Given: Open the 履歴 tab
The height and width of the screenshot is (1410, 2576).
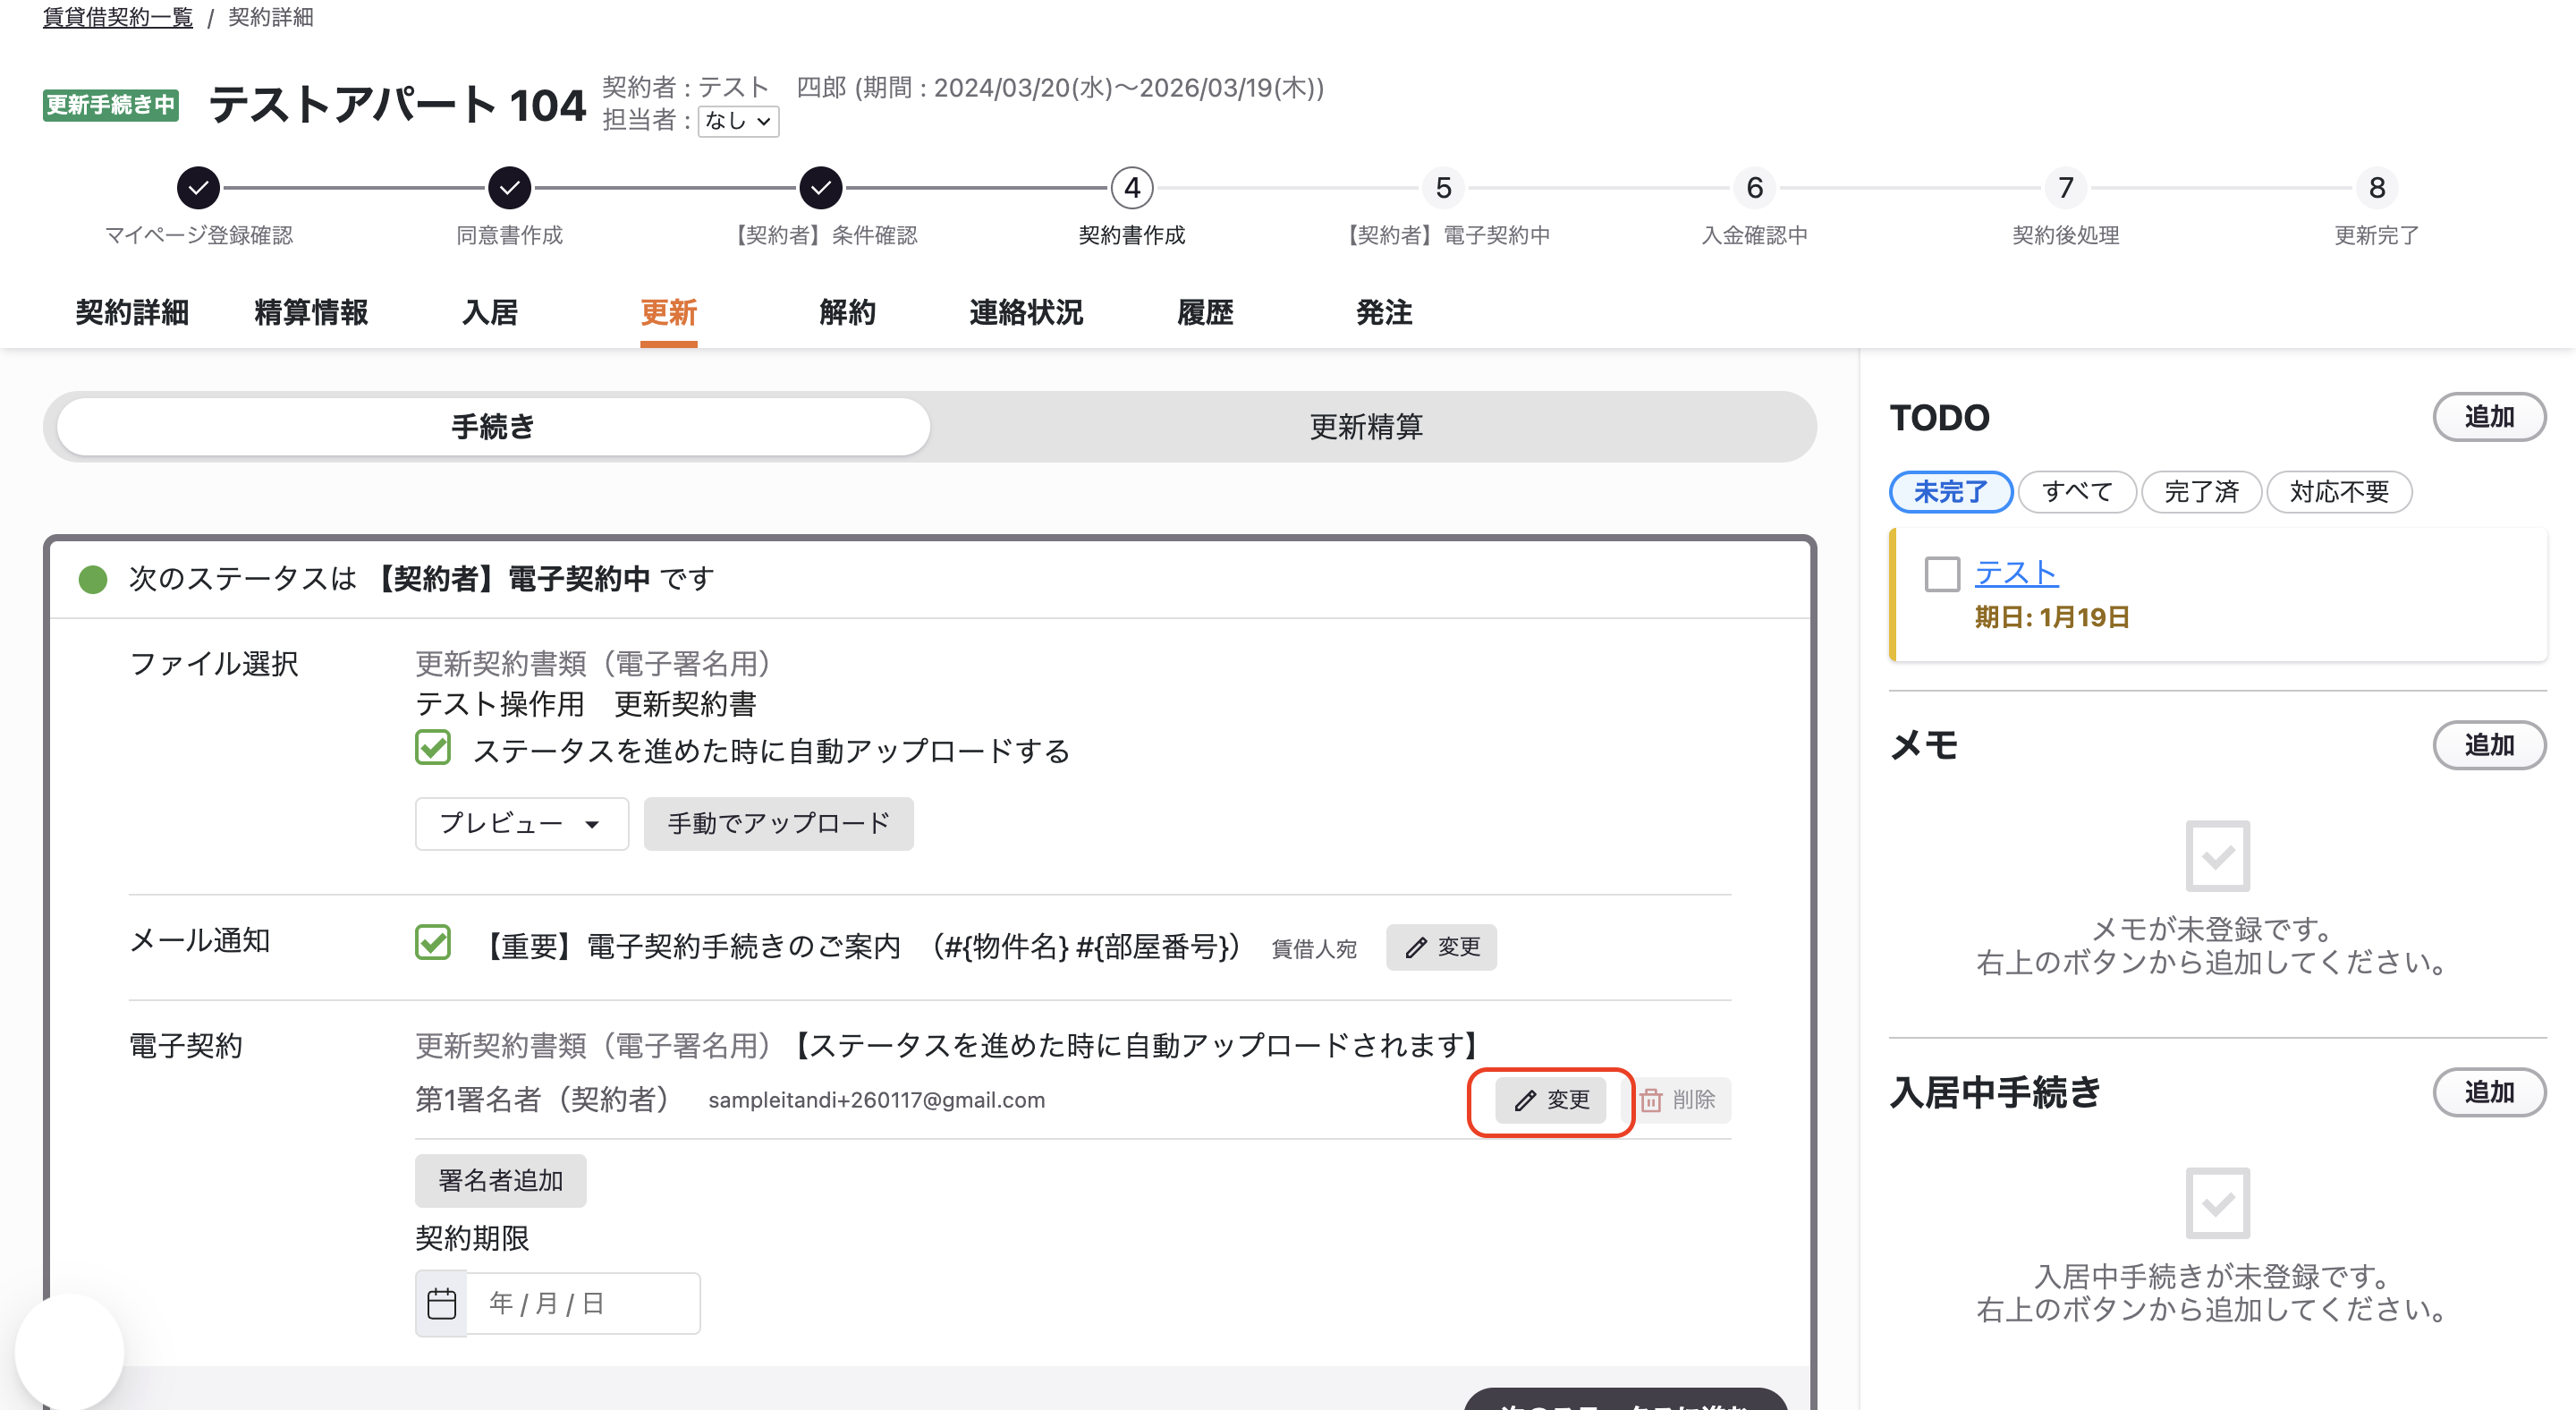Looking at the screenshot, I should click(x=1205, y=313).
